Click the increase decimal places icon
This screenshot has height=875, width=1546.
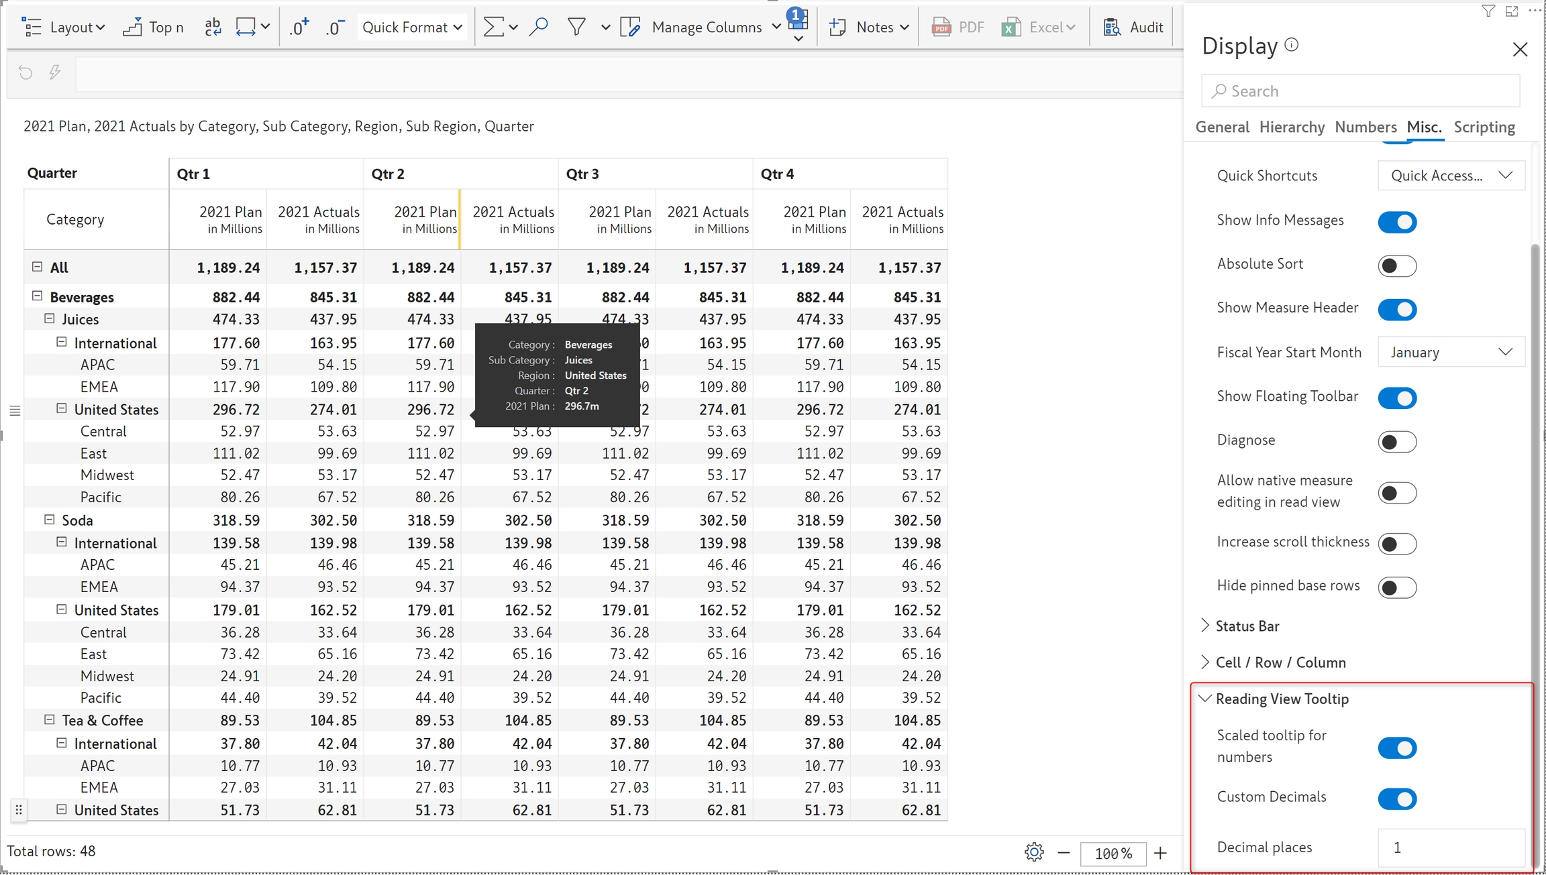click(x=299, y=27)
